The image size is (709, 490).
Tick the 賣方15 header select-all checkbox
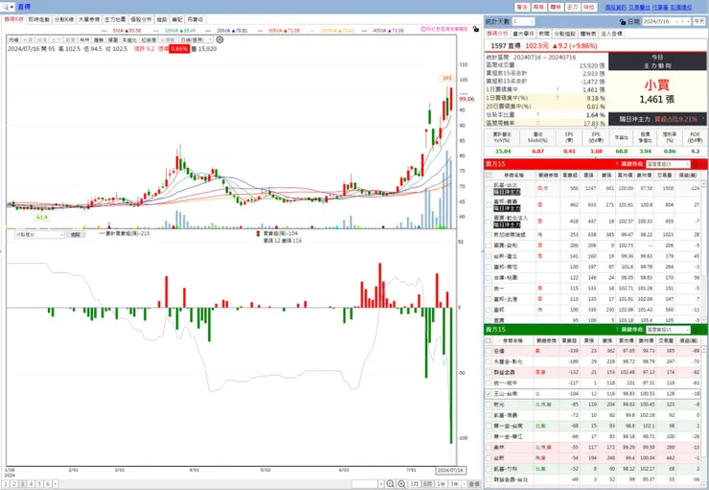489,340
